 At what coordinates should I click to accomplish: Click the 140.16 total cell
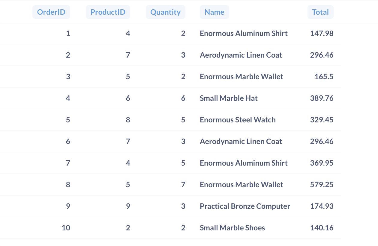322,228
